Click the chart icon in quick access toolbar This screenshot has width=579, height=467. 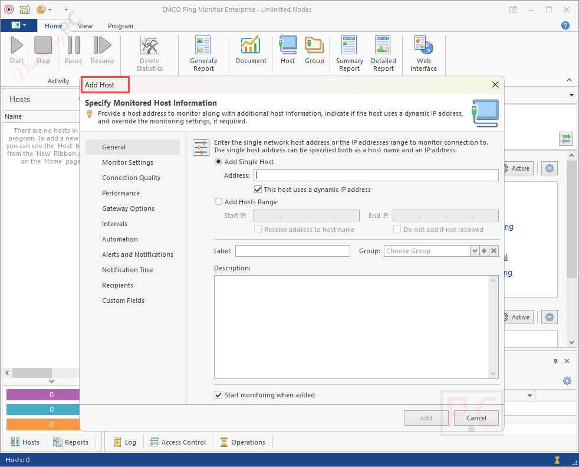click(x=25, y=9)
